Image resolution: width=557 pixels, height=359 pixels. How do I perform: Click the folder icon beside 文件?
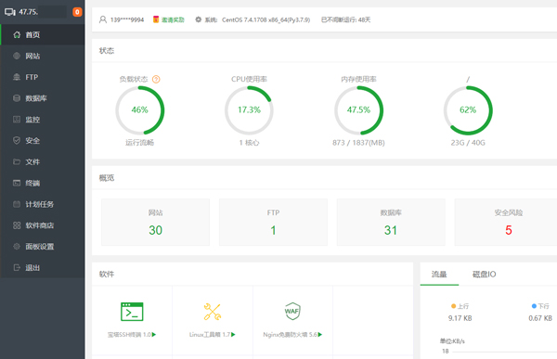(x=17, y=161)
